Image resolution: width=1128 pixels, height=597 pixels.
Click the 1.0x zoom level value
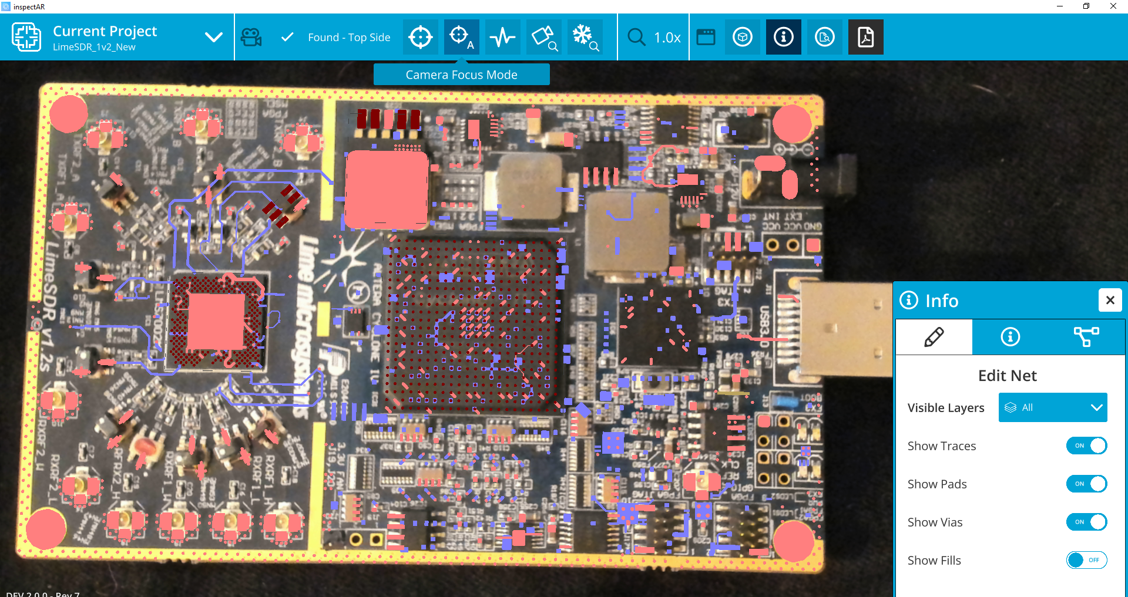(x=667, y=38)
